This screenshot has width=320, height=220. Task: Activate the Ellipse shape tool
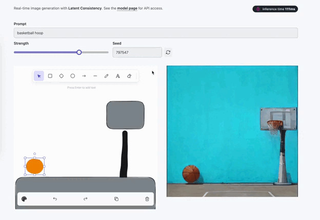[x=73, y=76]
